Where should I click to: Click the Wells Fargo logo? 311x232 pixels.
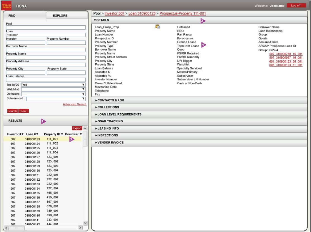[x=6, y=6]
